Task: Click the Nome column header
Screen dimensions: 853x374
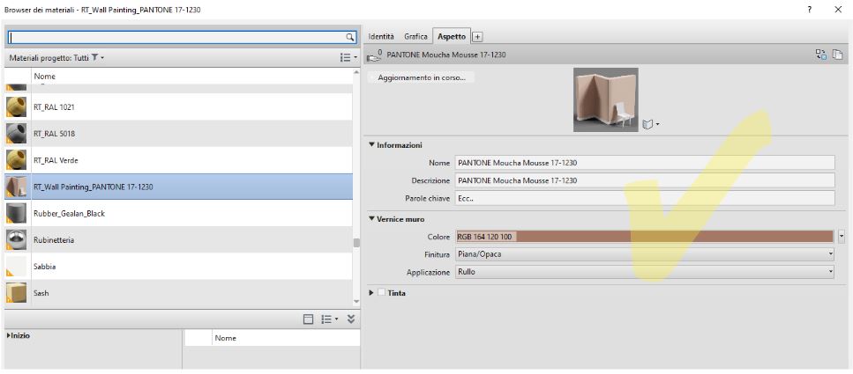Action: 192,77
